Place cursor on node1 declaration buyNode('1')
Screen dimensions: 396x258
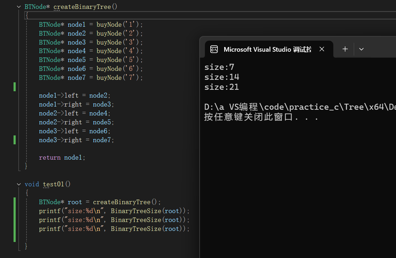click(91, 25)
